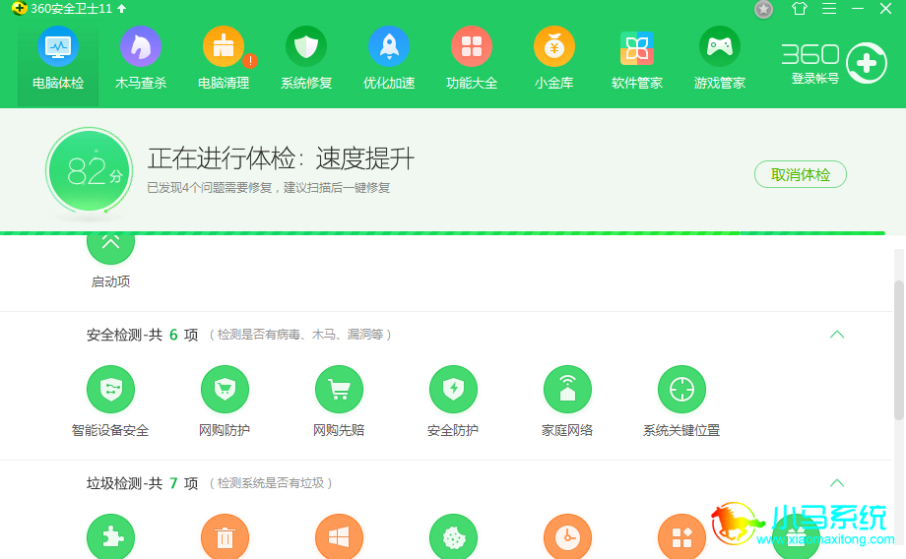Image resolution: width=906 pixels, height=559 pixels.
Task: Click the 安全检测-共 6 项 header text
Action: click(x=142, y=335)
